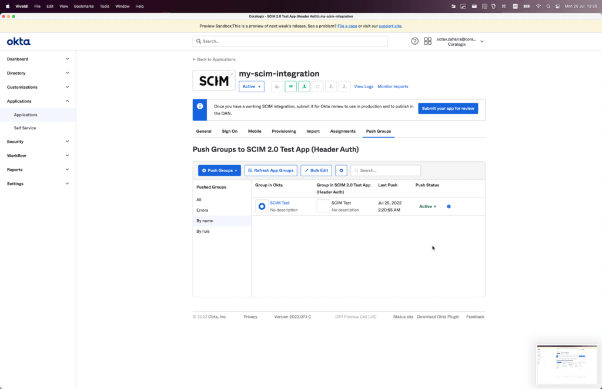The width and height of the screenshot is (602, 389).
Task: Expand the Workflow sidebar section
Action: pyautogui.click(x=38, y=155)
